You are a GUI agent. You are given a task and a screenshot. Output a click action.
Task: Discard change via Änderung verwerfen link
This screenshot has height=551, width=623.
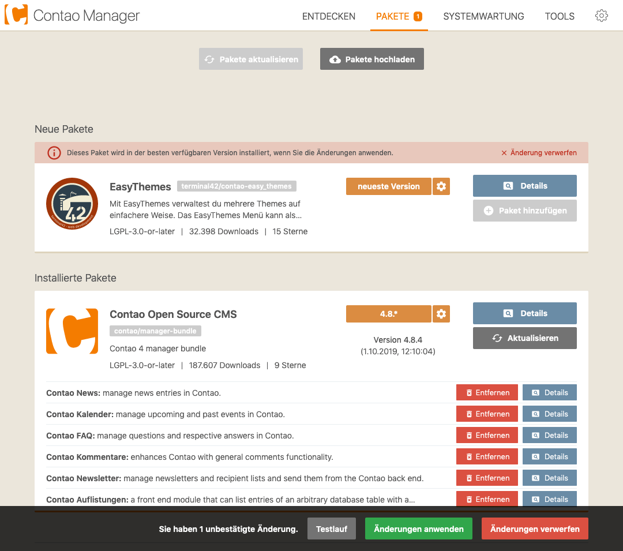539,152
